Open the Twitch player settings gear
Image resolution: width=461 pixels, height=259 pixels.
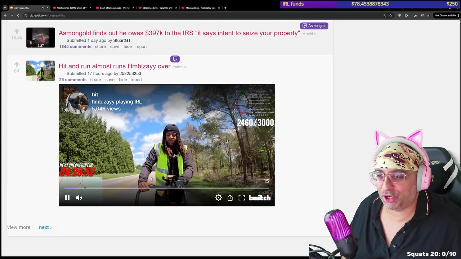219,198
